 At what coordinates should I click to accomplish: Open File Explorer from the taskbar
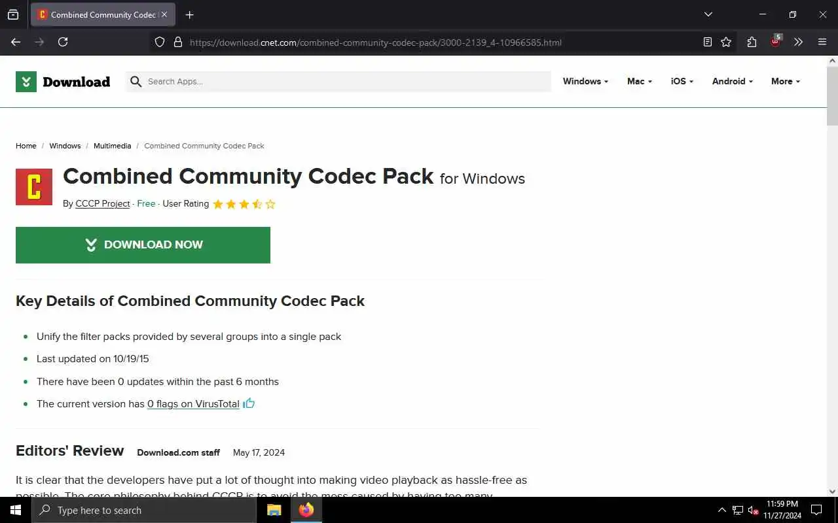click(x=274, y=510)
